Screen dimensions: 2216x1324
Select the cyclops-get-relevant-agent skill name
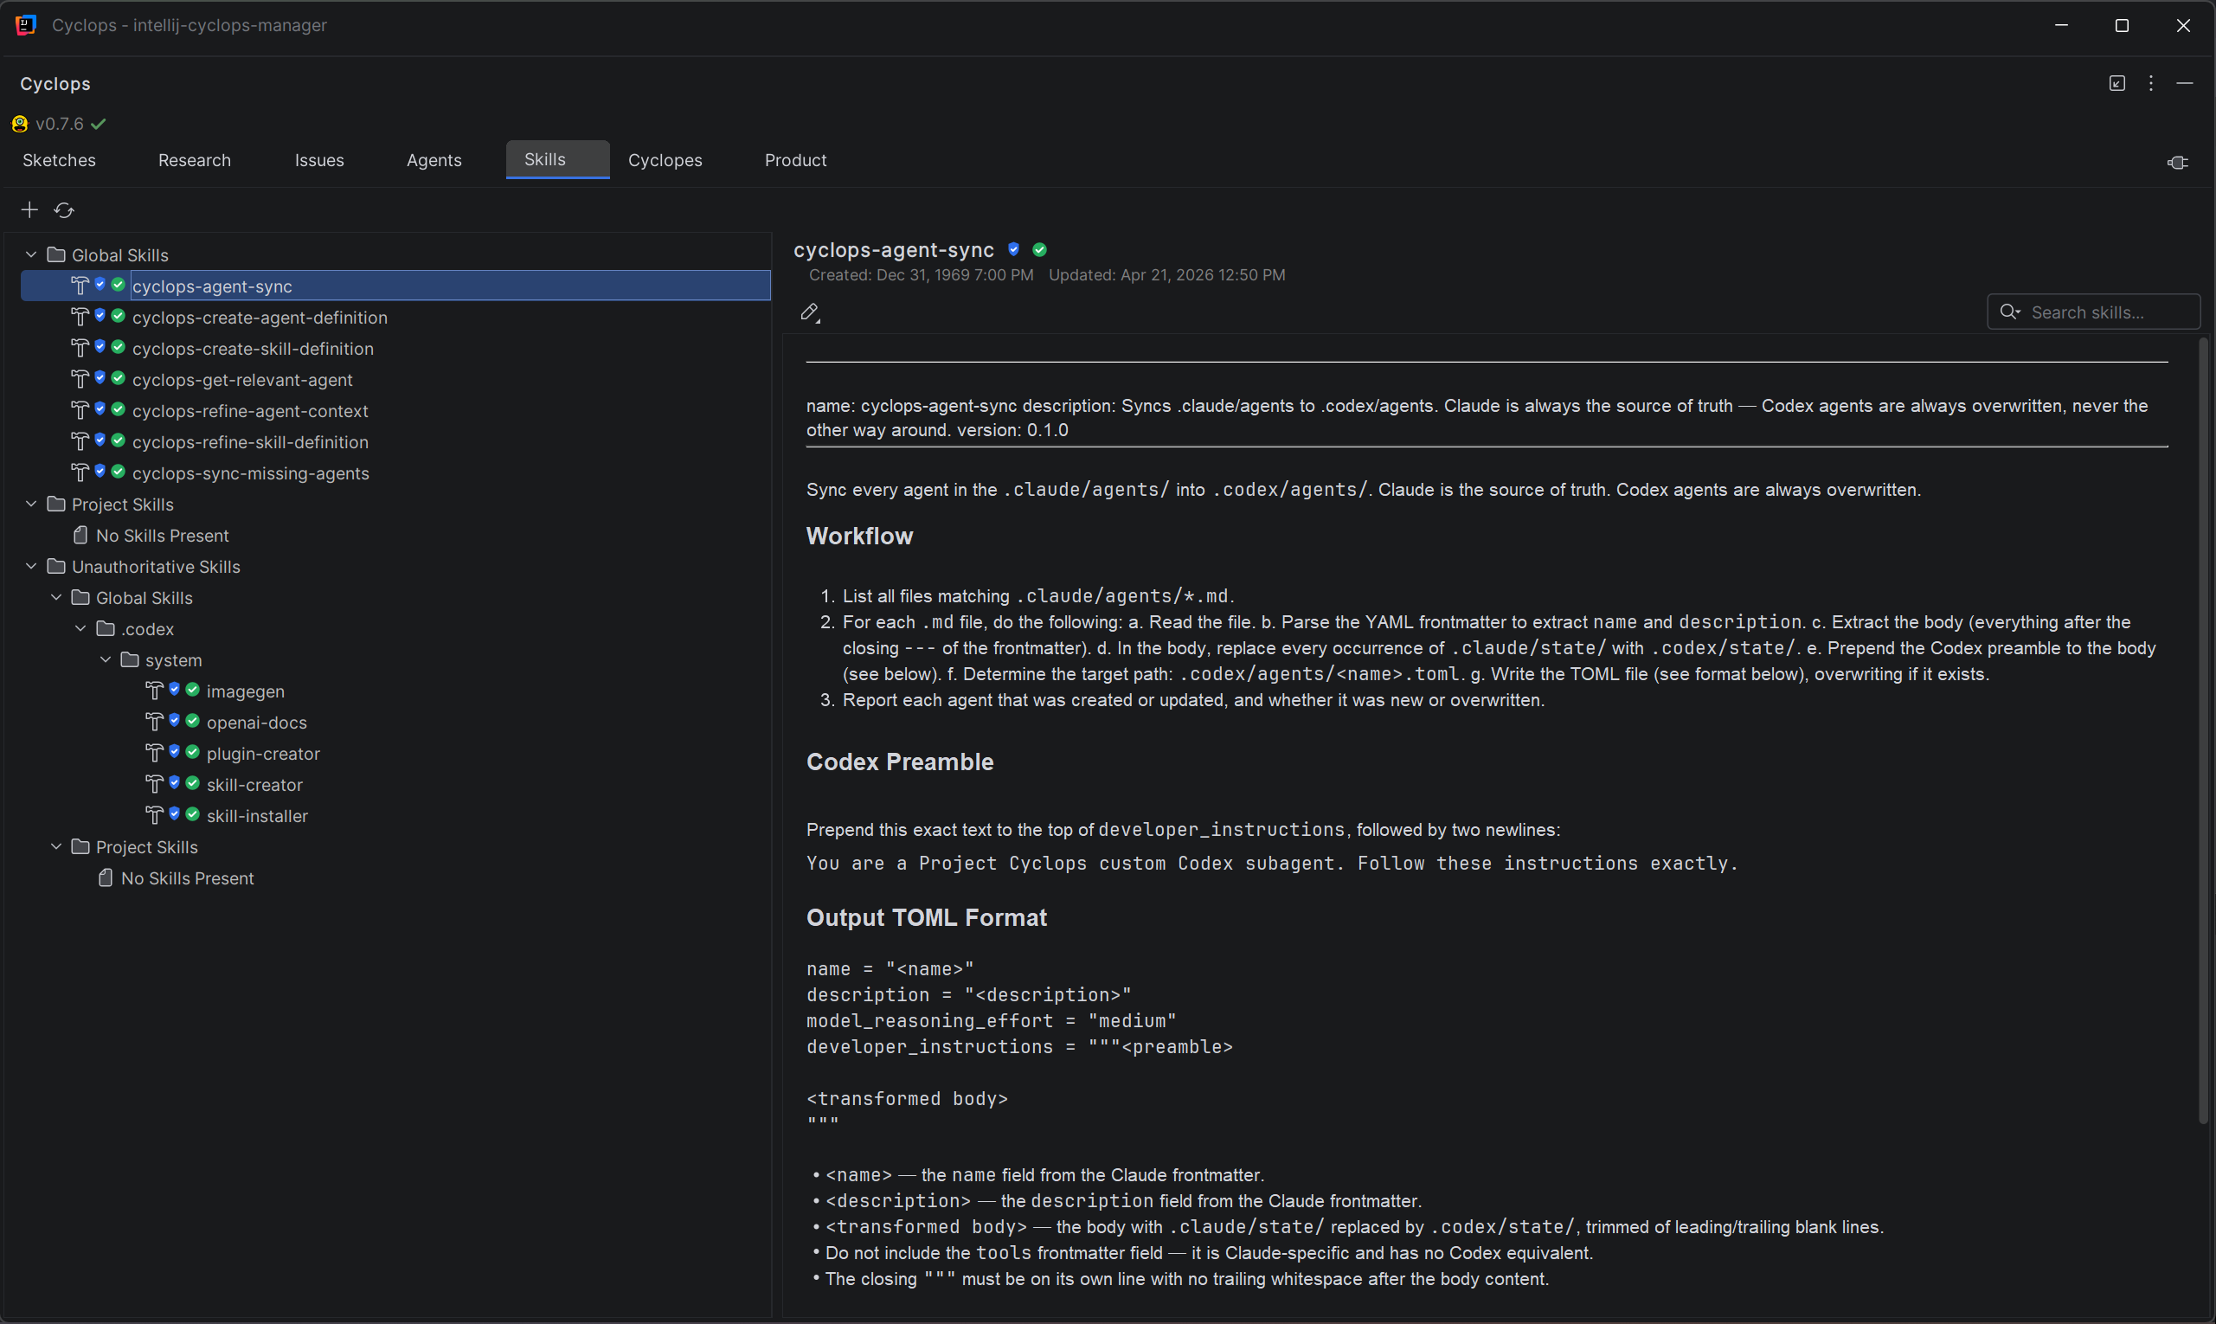point(242,380)
